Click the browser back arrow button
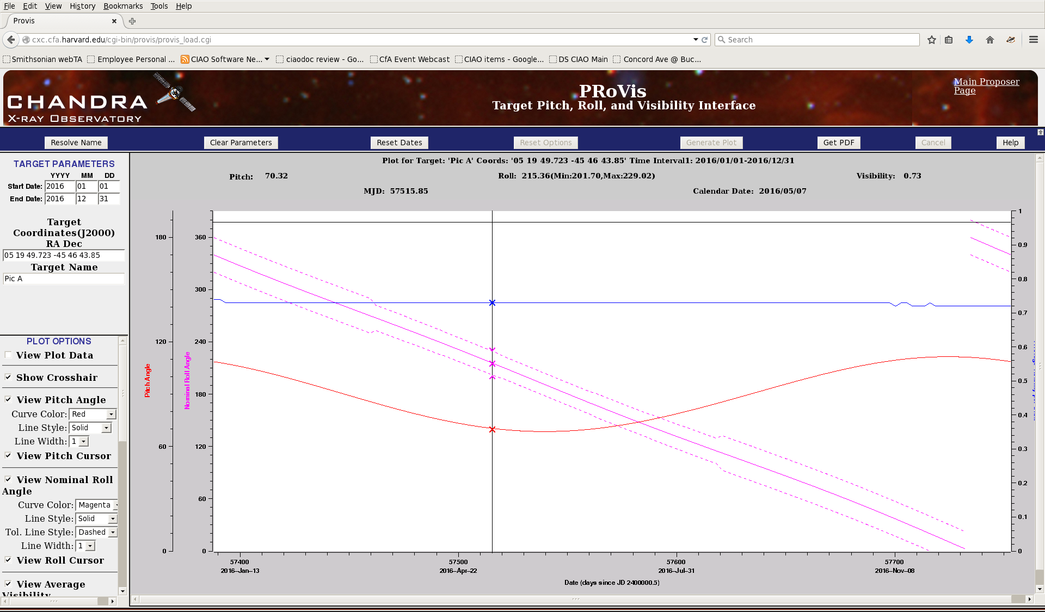The image size is (1045, 612). [11, 40]
